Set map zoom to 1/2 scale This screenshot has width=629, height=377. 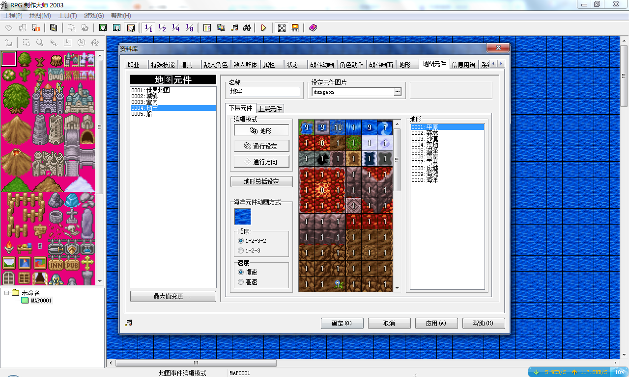[x=162, y=27]
